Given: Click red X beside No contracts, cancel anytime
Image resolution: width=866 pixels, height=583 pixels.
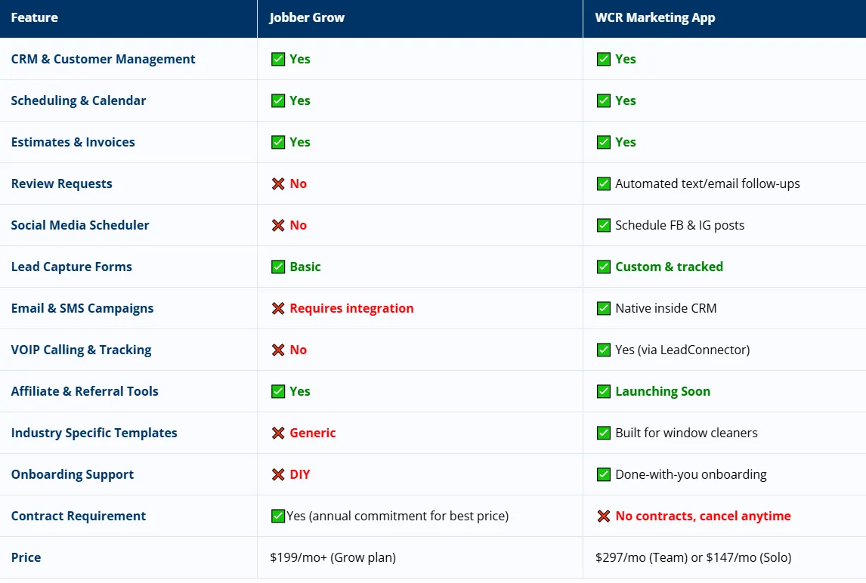Looking at the screenshot, I should 604,517.
